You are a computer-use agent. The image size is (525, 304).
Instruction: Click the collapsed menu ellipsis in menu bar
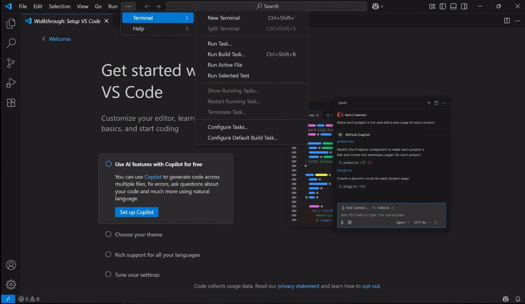(x=129, y=6)
